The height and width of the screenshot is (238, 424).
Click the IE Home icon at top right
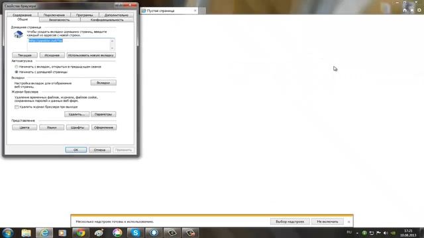(405, 11)
